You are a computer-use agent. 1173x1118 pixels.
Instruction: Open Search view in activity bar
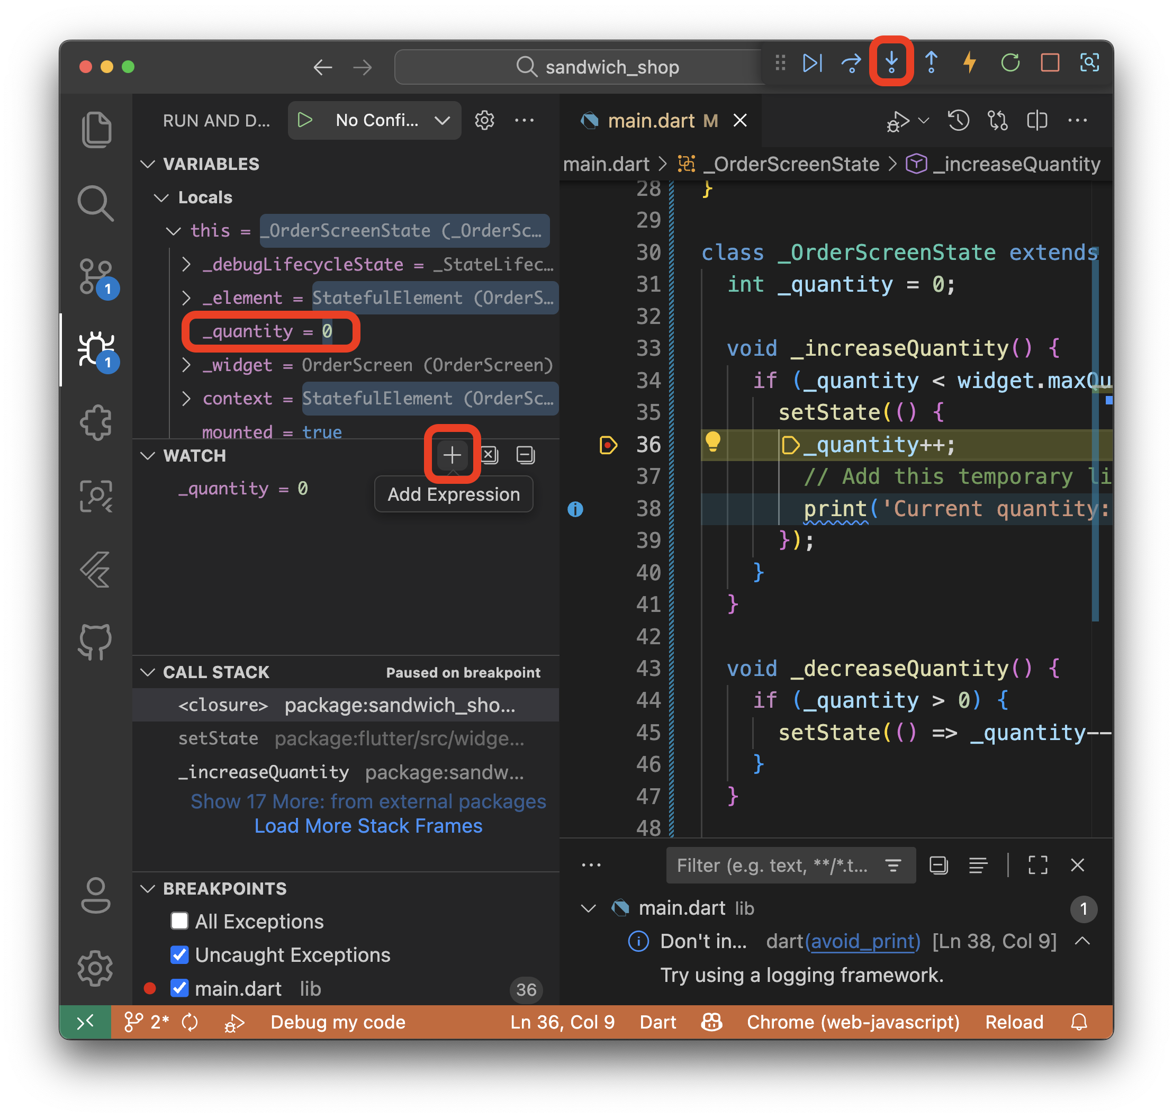click(x=95, y=203)
